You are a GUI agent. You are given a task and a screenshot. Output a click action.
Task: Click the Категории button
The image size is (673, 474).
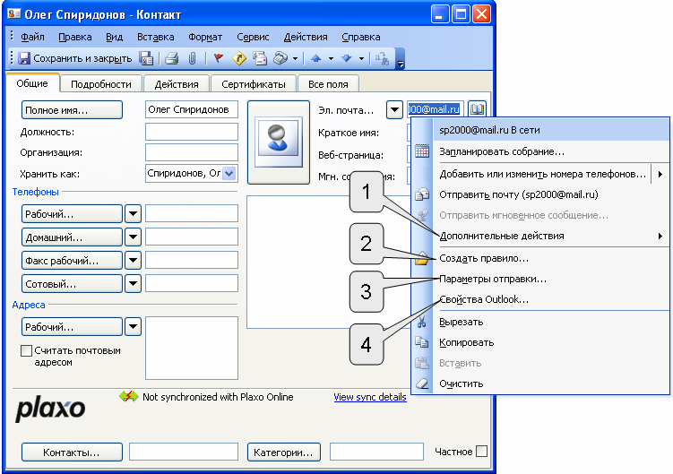284,452
